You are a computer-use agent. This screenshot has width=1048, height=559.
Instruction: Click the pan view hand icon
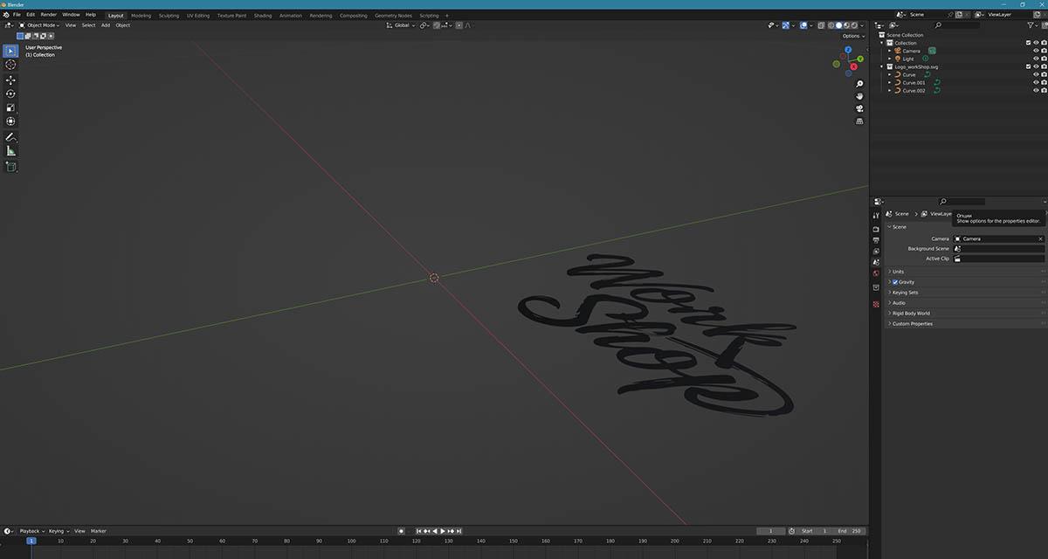(x=859, y=96)
